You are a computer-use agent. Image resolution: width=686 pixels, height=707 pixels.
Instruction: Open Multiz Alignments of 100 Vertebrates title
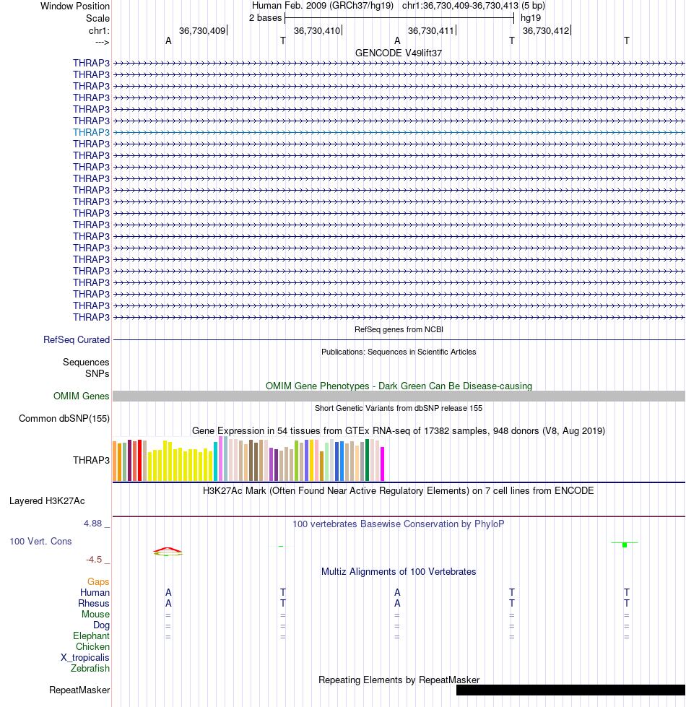point(399,572)
